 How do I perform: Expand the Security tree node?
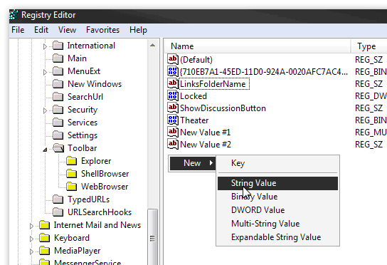(45, 110)
